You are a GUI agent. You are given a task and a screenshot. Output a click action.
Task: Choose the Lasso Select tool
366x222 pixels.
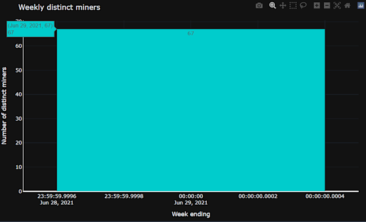point(303,6)
